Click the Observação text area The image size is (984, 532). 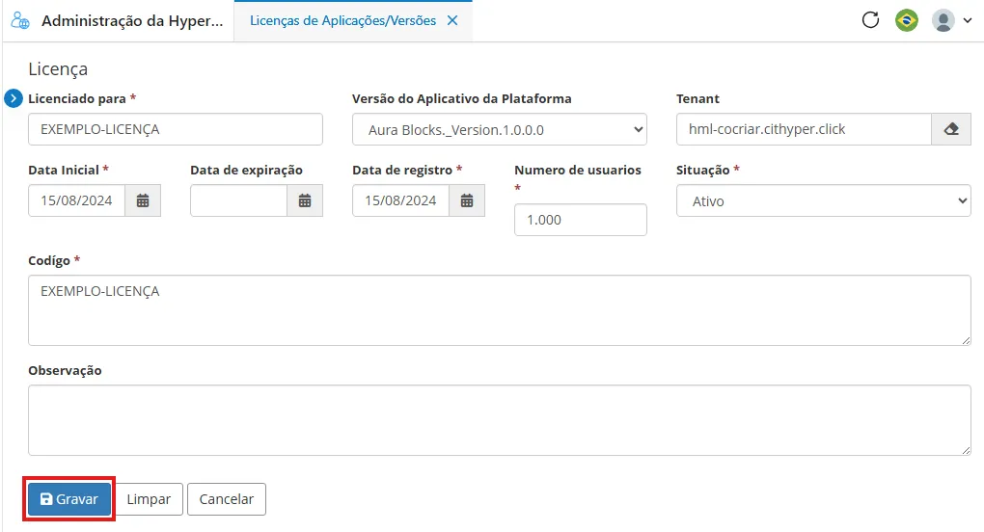coord(500,420)
